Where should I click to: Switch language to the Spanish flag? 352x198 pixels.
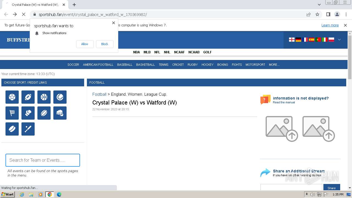[x=312, y=40]
